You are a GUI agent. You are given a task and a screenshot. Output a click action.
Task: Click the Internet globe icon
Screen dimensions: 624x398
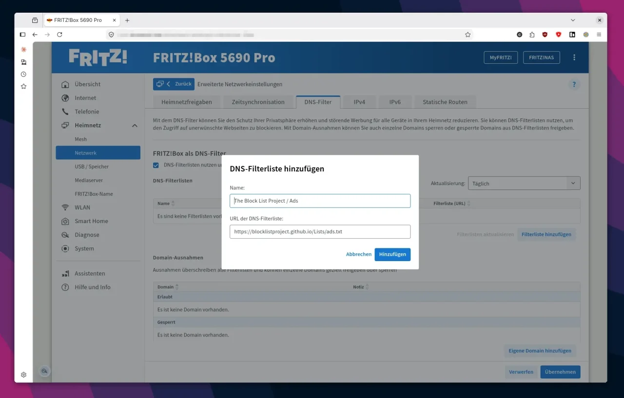tap(65, 98)
